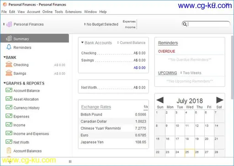Open the Tools menu
This screenshot has width=234, height=166.
(59, 12)
